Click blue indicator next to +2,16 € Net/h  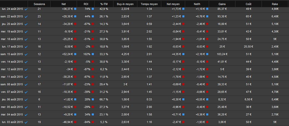[207, 54]
